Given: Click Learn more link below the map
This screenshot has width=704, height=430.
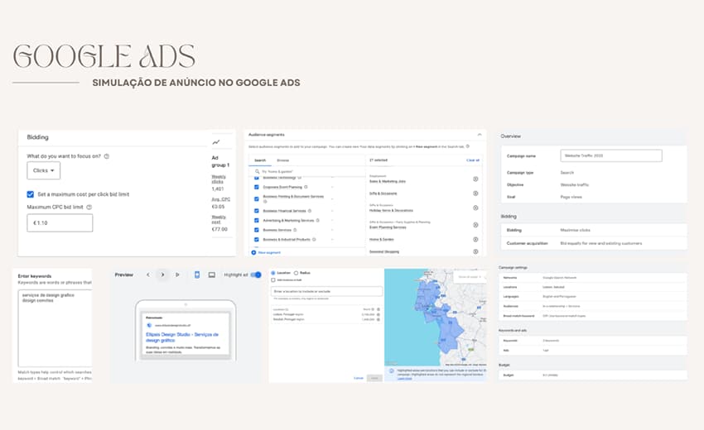Looking at the screenshot, I should click(404, 379).
